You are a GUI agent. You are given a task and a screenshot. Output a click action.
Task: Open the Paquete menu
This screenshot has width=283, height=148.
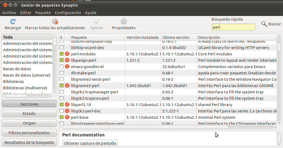pyautogui.click(x=43, y=13)
